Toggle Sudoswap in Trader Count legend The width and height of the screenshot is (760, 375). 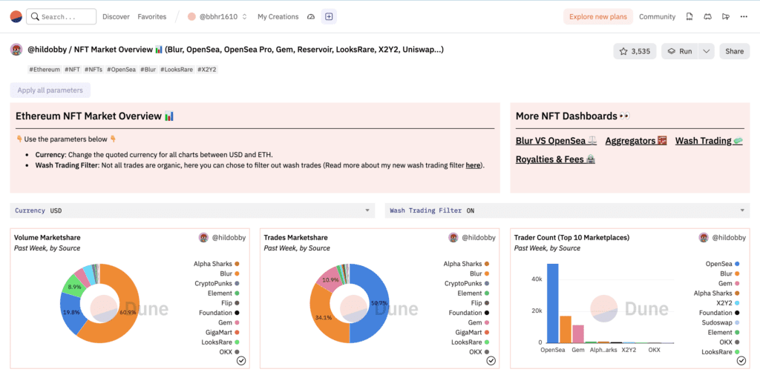tap(721, 322)
